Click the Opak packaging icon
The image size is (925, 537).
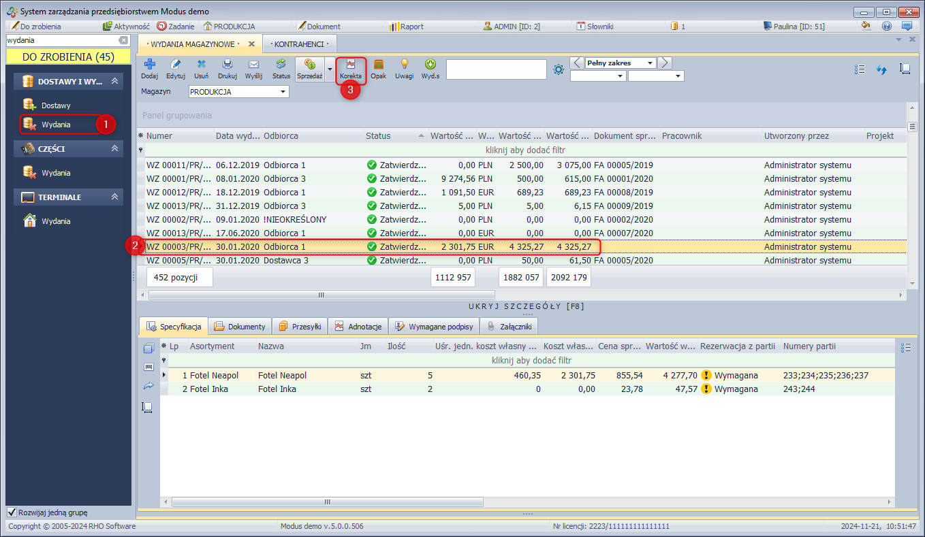point(378,65)
